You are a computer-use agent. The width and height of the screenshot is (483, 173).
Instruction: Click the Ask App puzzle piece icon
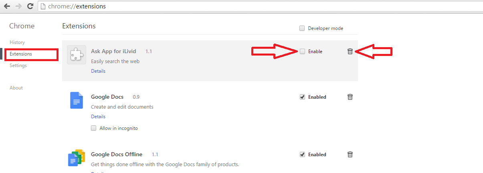[77, 54]
